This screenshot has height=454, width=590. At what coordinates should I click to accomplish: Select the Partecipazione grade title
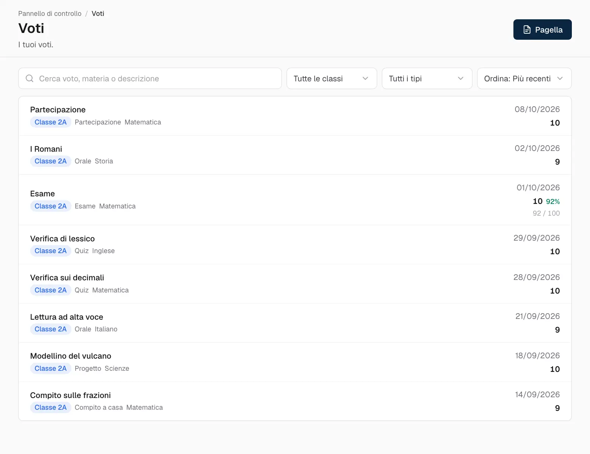coord(58,110)
